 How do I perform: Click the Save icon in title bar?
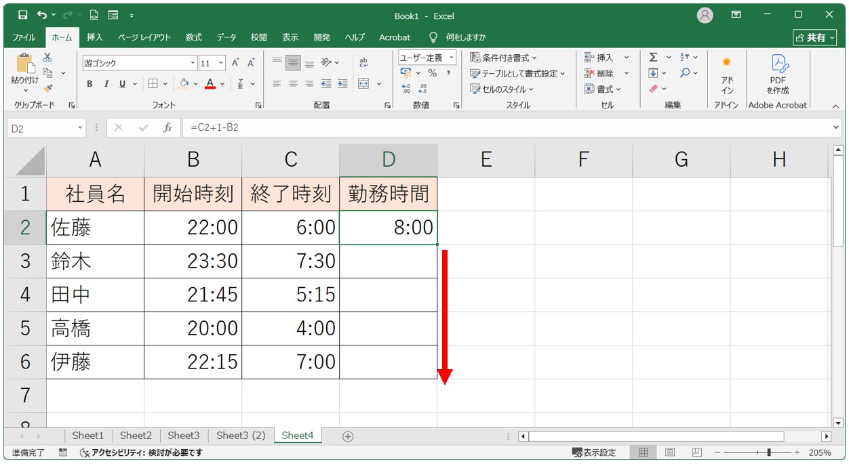[x=23, y=15]
